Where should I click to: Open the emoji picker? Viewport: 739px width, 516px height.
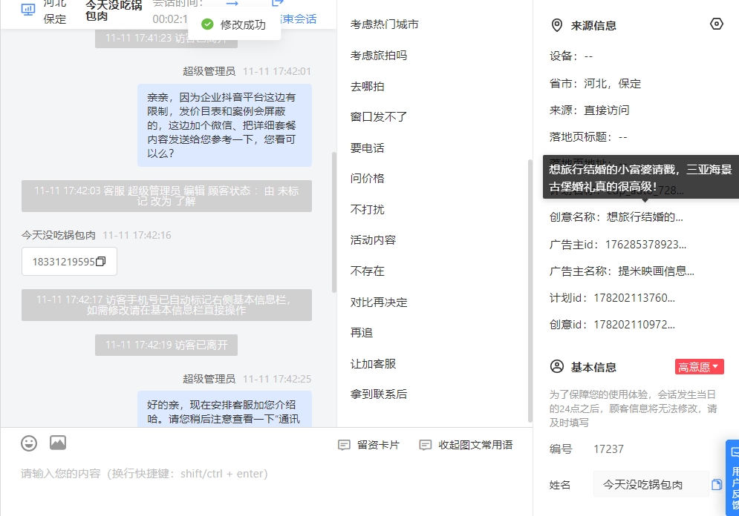click(29, 443)
